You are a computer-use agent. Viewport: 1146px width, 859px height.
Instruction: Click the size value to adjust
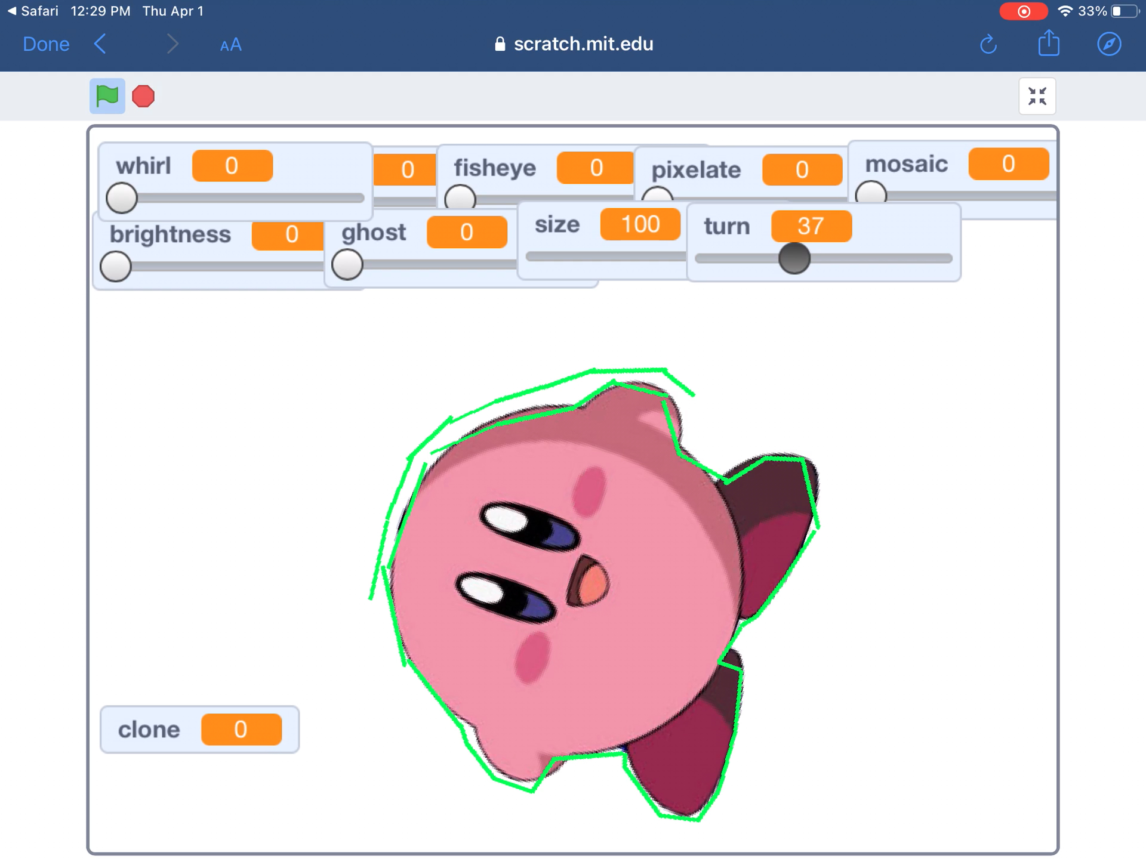pos(640,225)
